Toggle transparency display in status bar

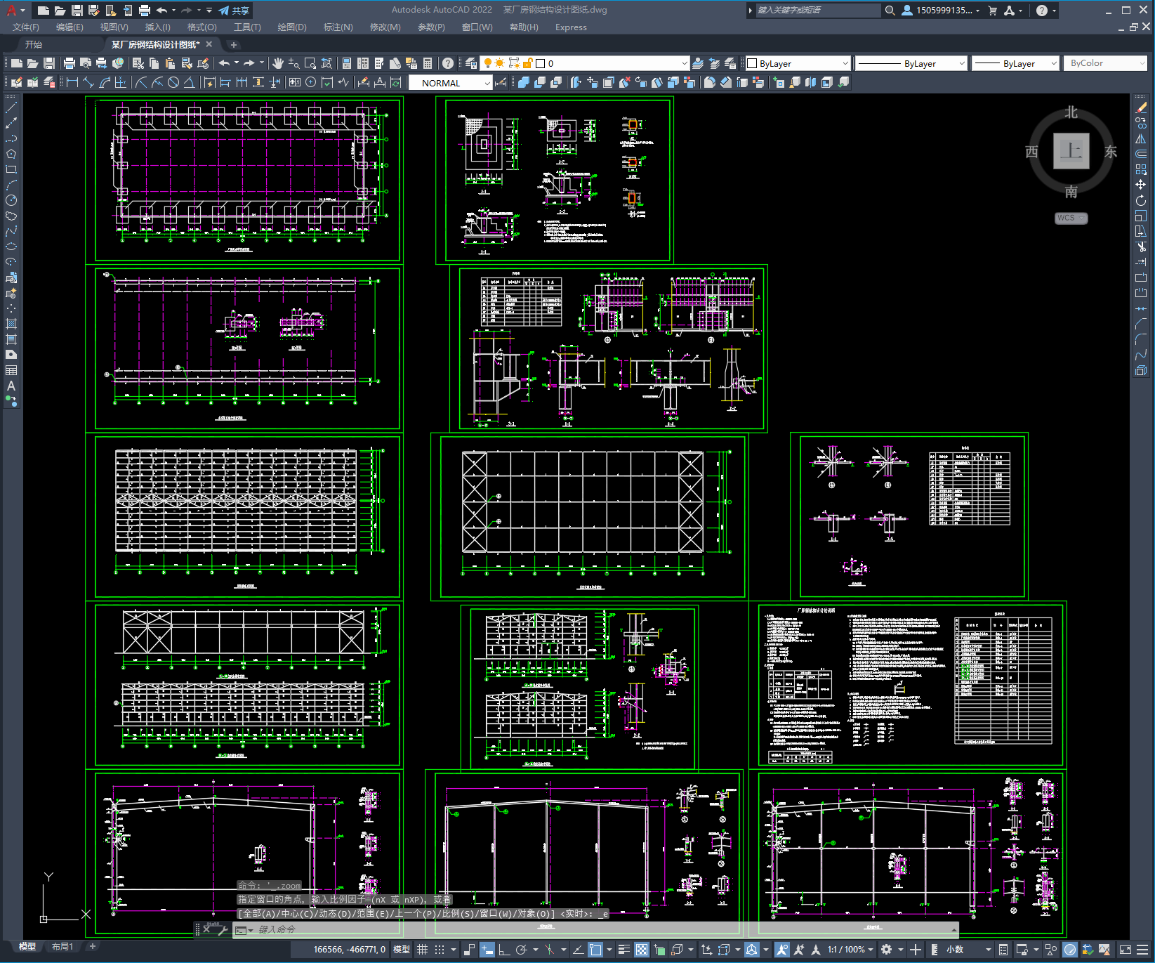pyautogui.click(x=642, y=950)
